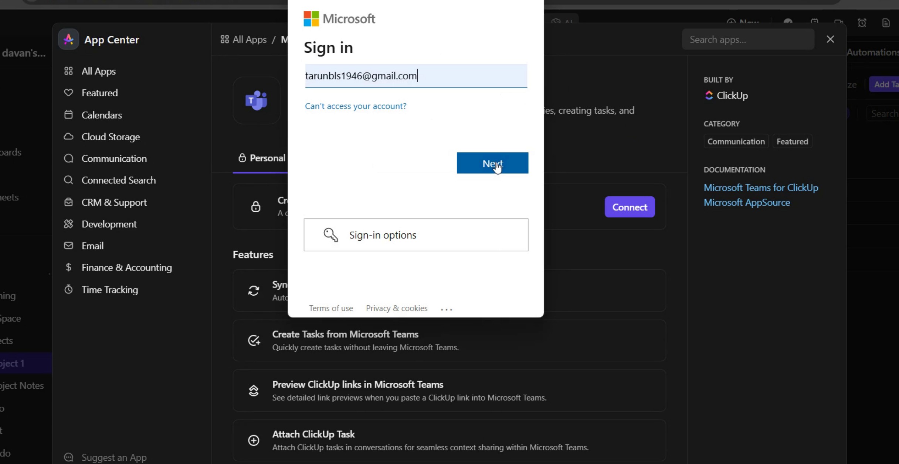
Task: Open the Microsoft Teams app icon
Action: click(x=256, y=100)
